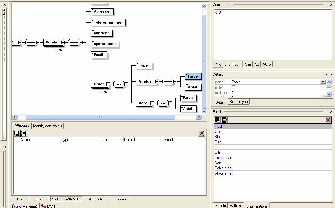The image size is (335, 208).
Task: Click the insert icon in Facets panel
Action: 224,120
